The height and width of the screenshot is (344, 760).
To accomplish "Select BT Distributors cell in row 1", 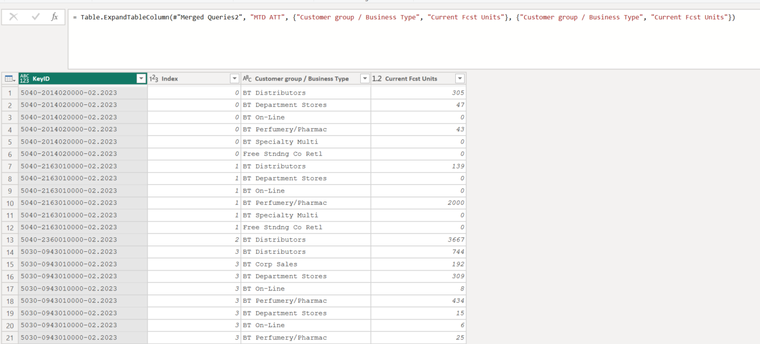I will [305, 93].
